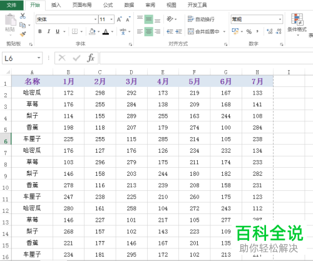Switch to the 数据 tab
The width and height of the screenshot is (313, 261).
tap(129, 5)
